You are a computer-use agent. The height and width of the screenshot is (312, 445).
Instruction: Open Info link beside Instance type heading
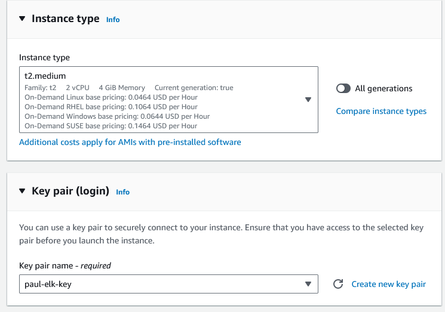[x=113, y=20]
